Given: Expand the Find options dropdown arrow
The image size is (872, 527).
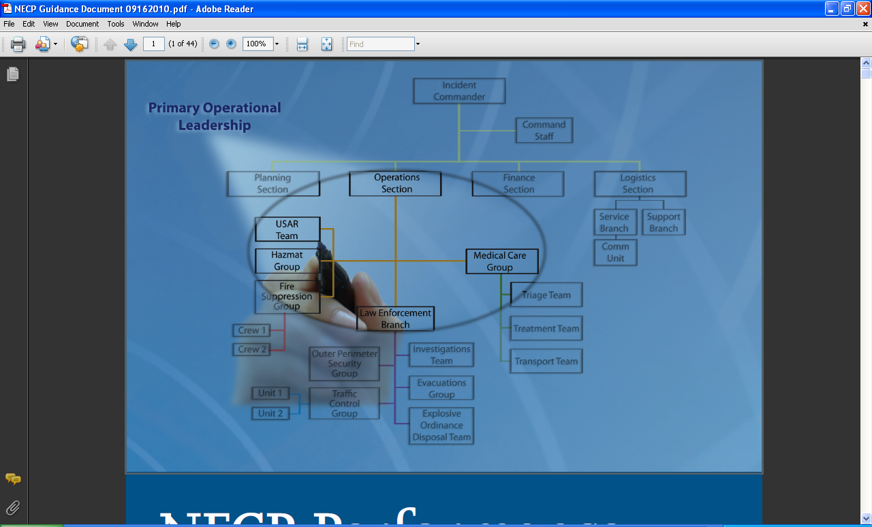Looking at the screenshot, I should [x=418, y=44].
